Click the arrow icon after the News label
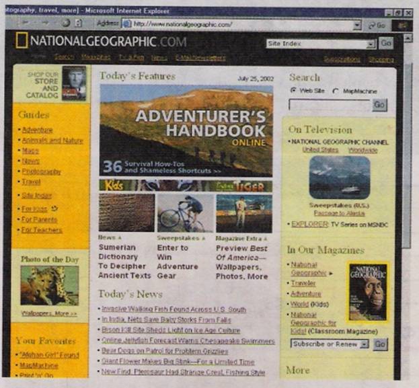The height and width of the screenshot is (388, 419). 120,237
